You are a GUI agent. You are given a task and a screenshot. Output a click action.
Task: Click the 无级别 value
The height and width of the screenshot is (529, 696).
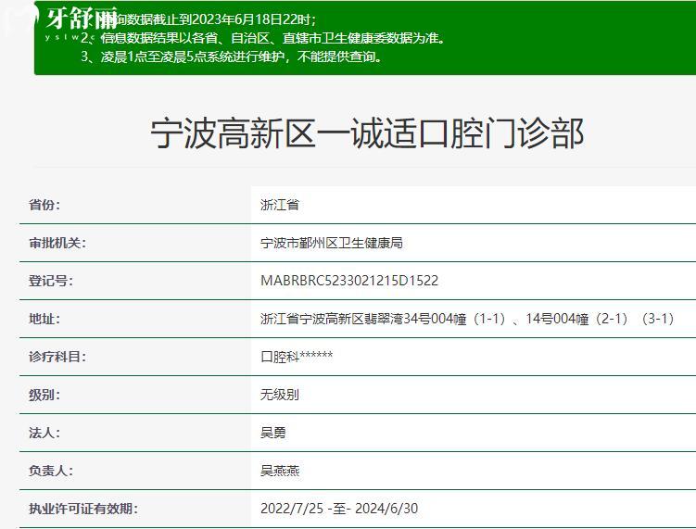click(280, 395)
